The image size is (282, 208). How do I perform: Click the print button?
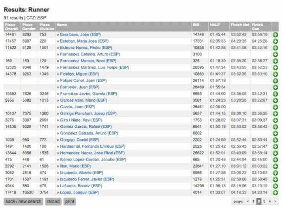pos(70,201)
